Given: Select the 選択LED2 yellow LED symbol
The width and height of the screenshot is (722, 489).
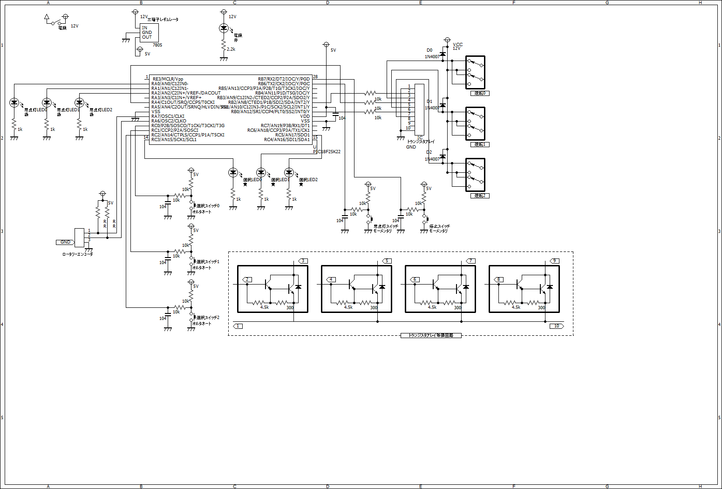Looking at the screenshot, I should pos(289,173).
